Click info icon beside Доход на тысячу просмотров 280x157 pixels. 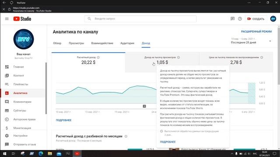(x=178, y=57)
